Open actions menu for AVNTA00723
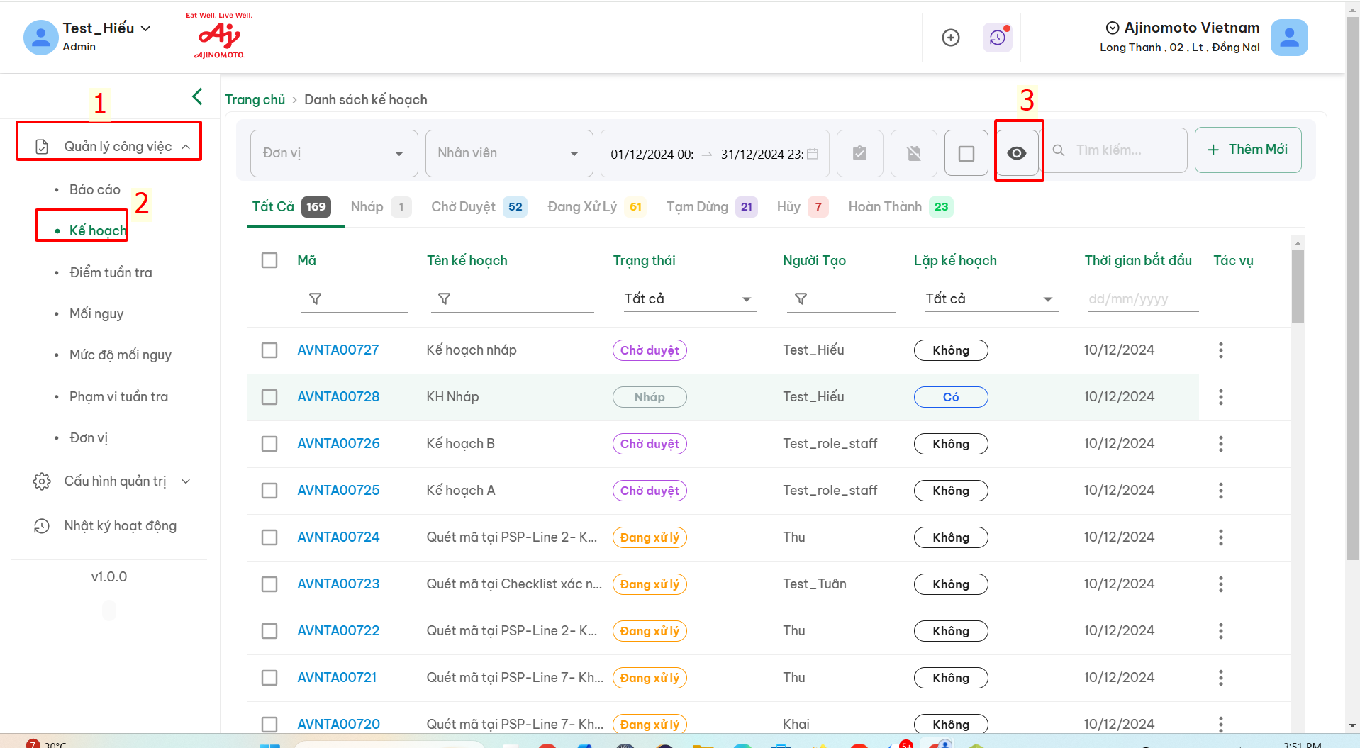This screenshot has width=1360, height=748. click(x=1220, y=584)
